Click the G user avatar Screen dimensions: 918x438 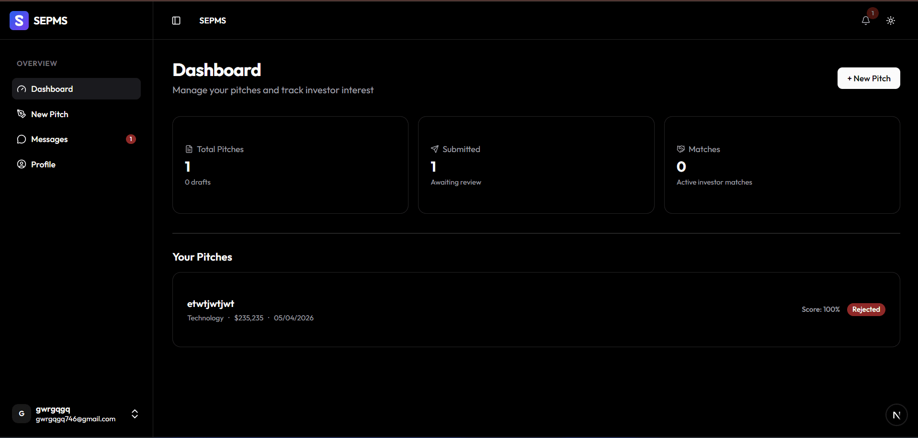tap(22, 414)
